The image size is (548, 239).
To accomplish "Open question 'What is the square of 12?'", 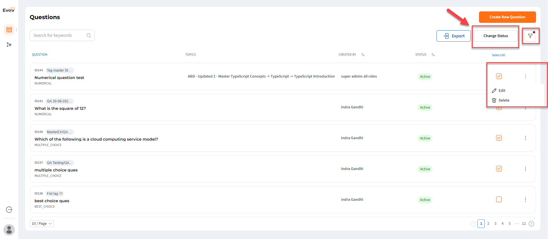I will [x=60, y=108].
